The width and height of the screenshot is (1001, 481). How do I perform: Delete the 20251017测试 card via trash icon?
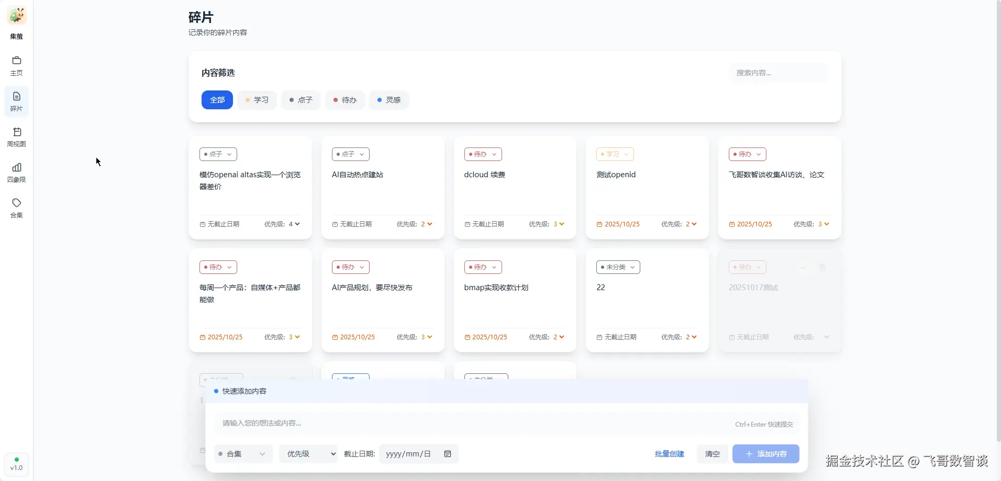(822, 267)
